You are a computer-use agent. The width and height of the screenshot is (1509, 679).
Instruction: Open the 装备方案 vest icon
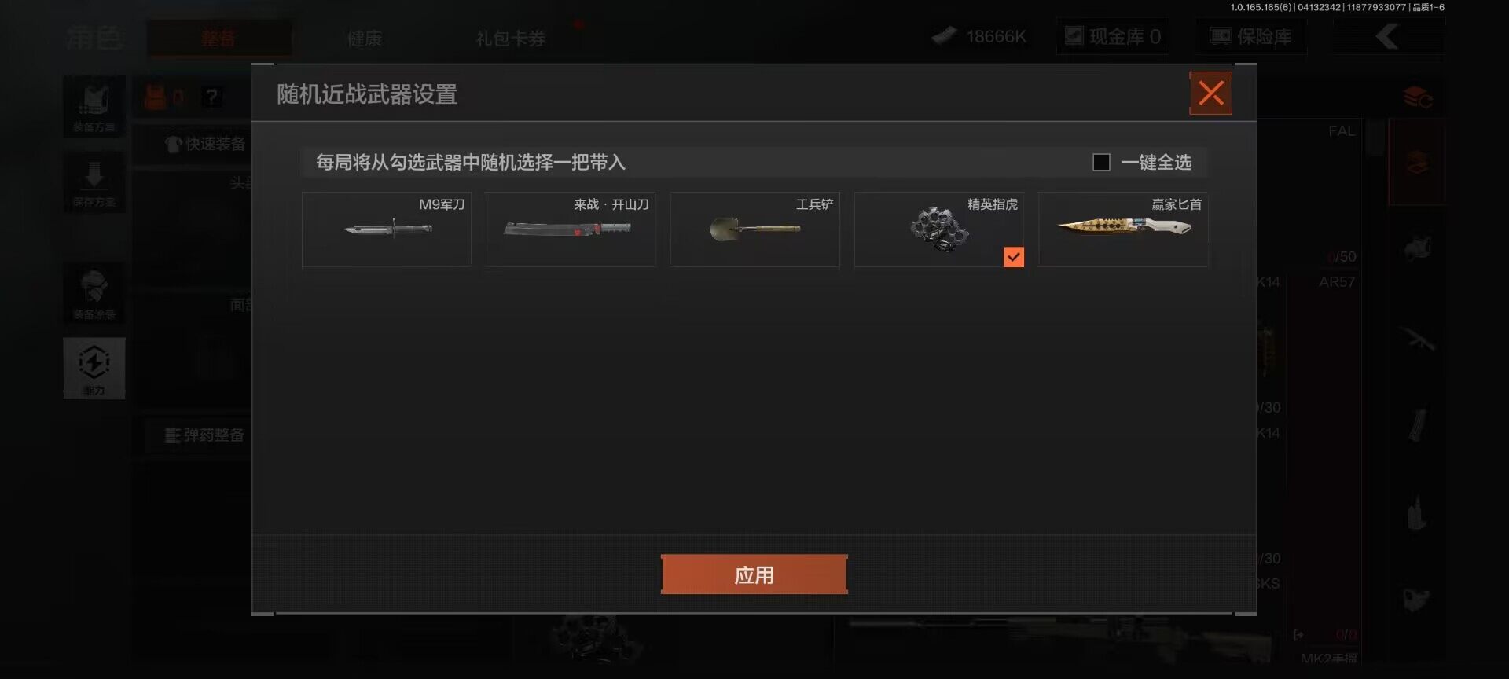(94, 106)
